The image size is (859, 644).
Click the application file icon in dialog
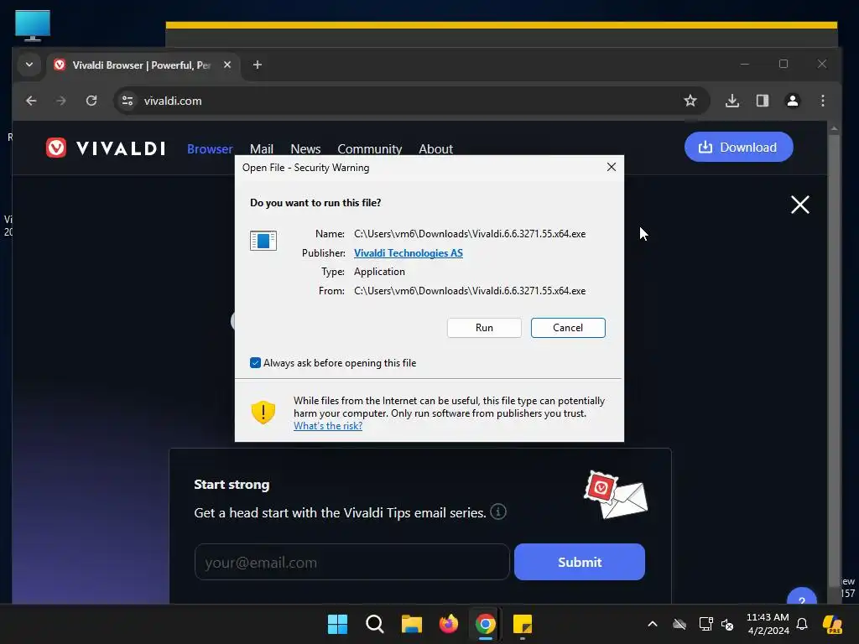click(x=263, y=241)
